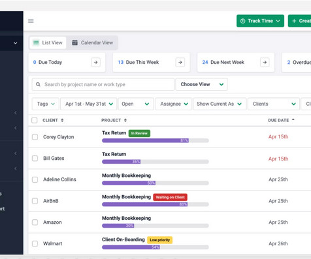Screen dimensions: 311x259
Task: Click the Due Next Week arrow icon
Action: click(x=265, y=63)
